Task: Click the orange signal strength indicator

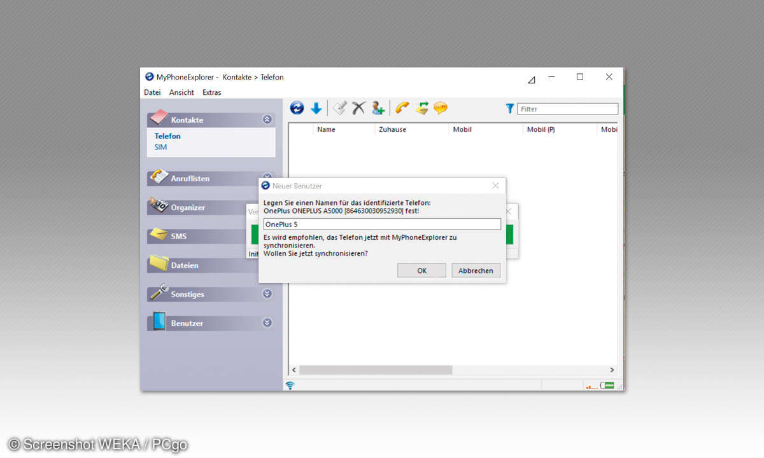Action: (592, 386)
